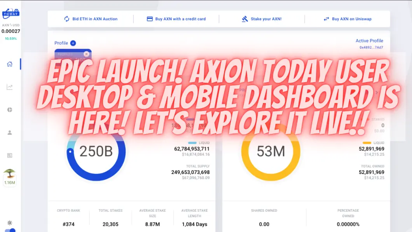Viewport: 412px width, 232px height.
Task: Click shares owned value 0.00
Action: coord(264,224)
